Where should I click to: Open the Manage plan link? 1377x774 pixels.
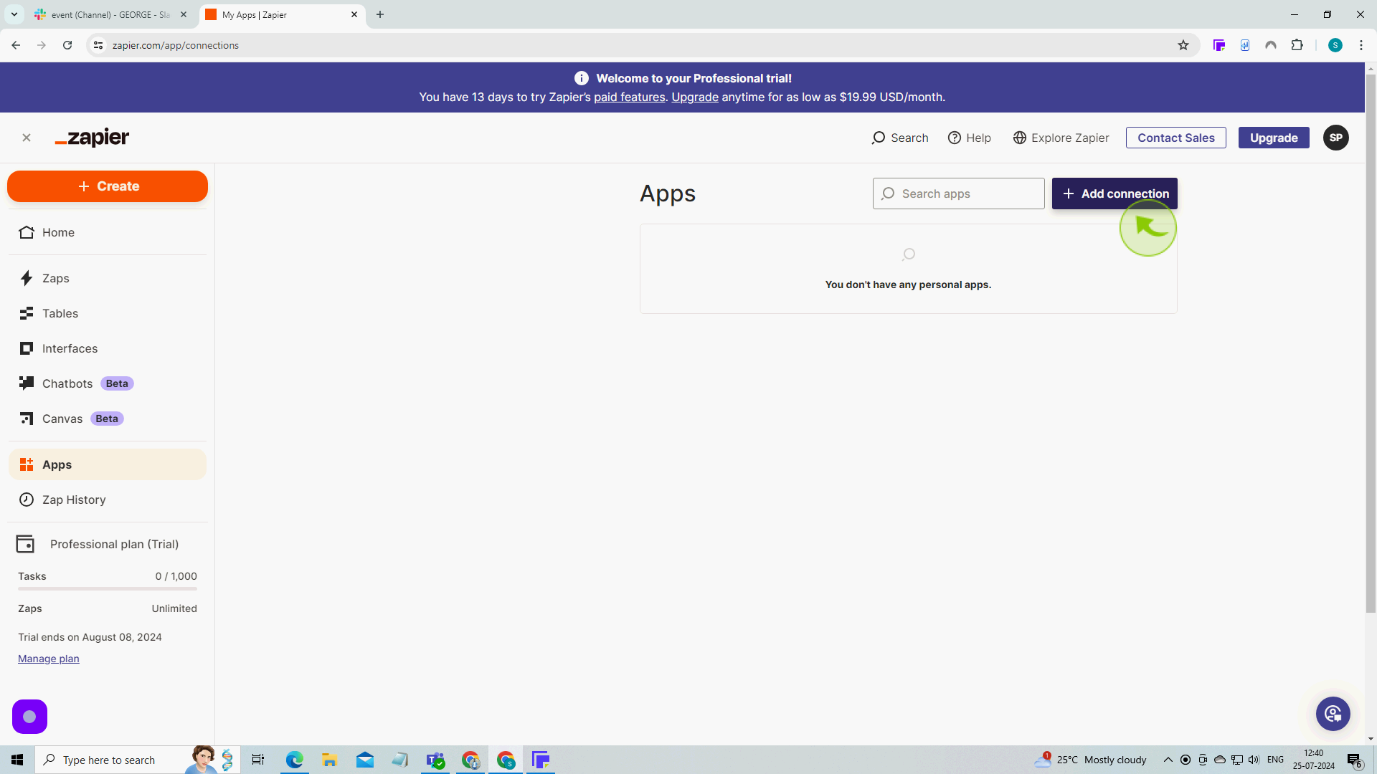click(x=49, y=659)
